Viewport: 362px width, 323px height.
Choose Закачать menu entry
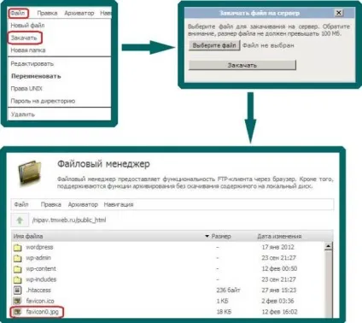click(x=24, y=38)
